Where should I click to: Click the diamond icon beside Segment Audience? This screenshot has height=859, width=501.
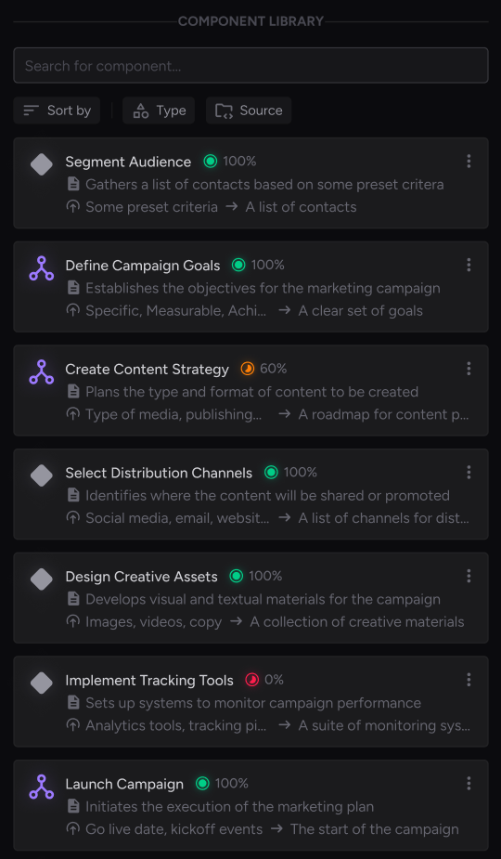[42, 164]
